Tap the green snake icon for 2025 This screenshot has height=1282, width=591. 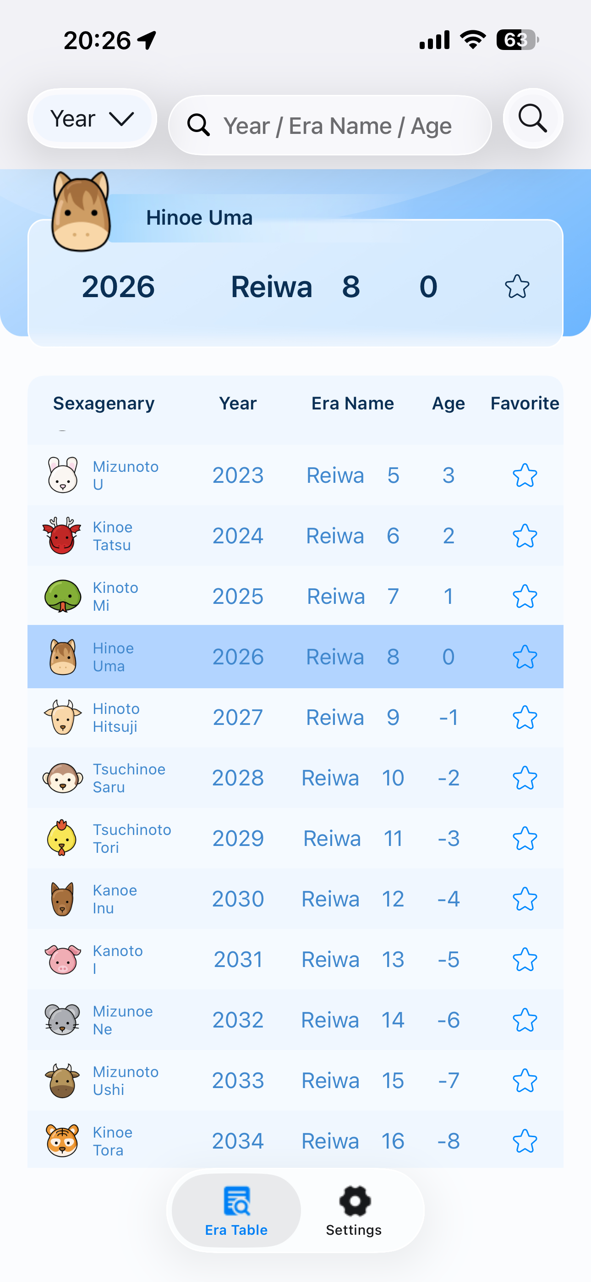[62, 596]
